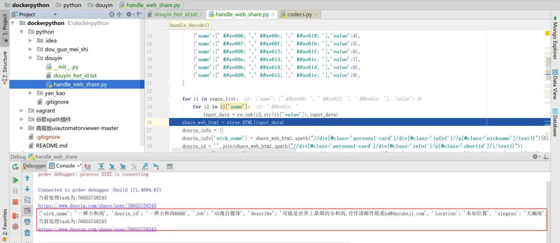Open the Data View side tab

pos(555,84)
